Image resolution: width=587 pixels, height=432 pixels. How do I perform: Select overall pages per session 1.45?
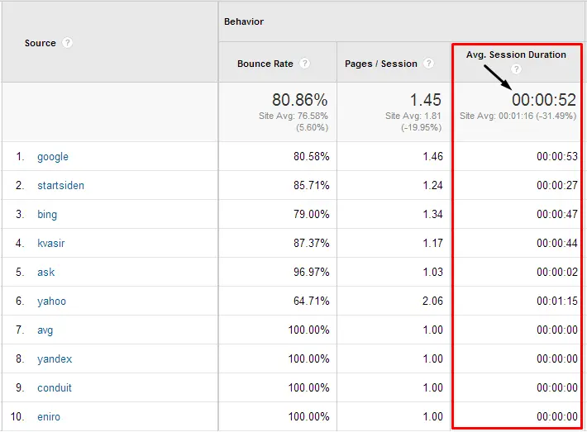425,100
